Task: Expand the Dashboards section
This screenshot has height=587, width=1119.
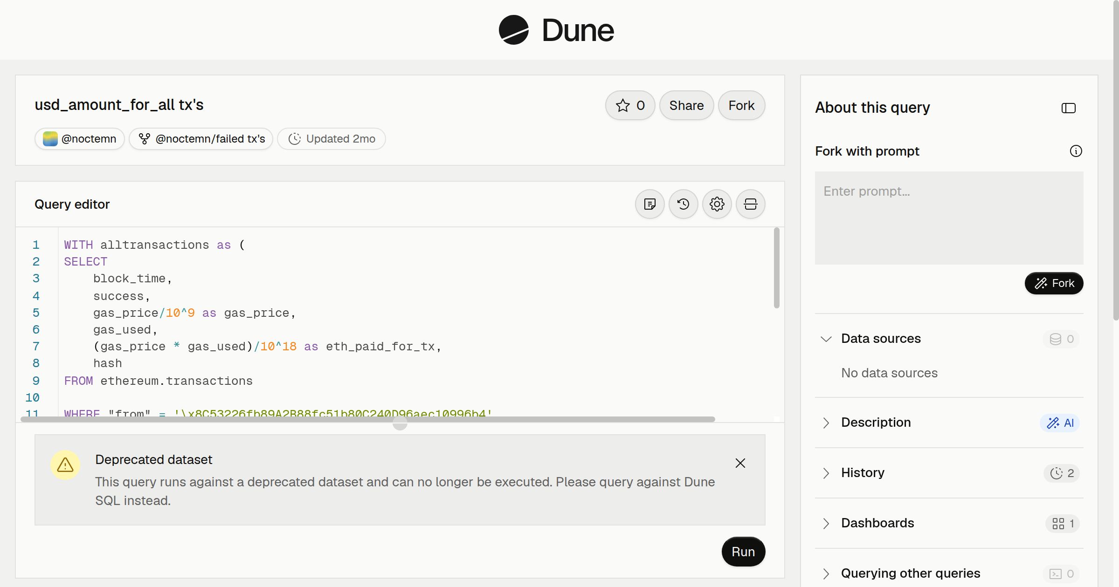Action: coord(826,523)
